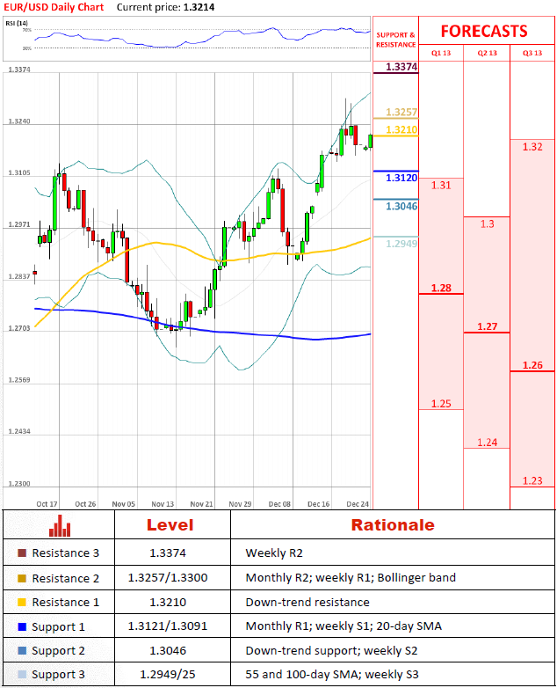Viewport: 557px width, 688px height.
Task: Click the 'Weekly R2' rationale cell
Action: 274,553
